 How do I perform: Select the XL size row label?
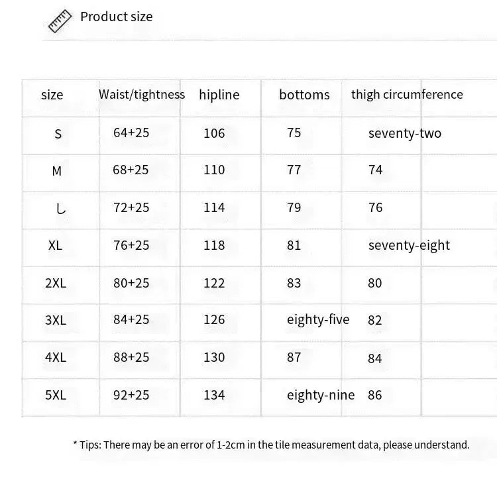pos(55,245)
